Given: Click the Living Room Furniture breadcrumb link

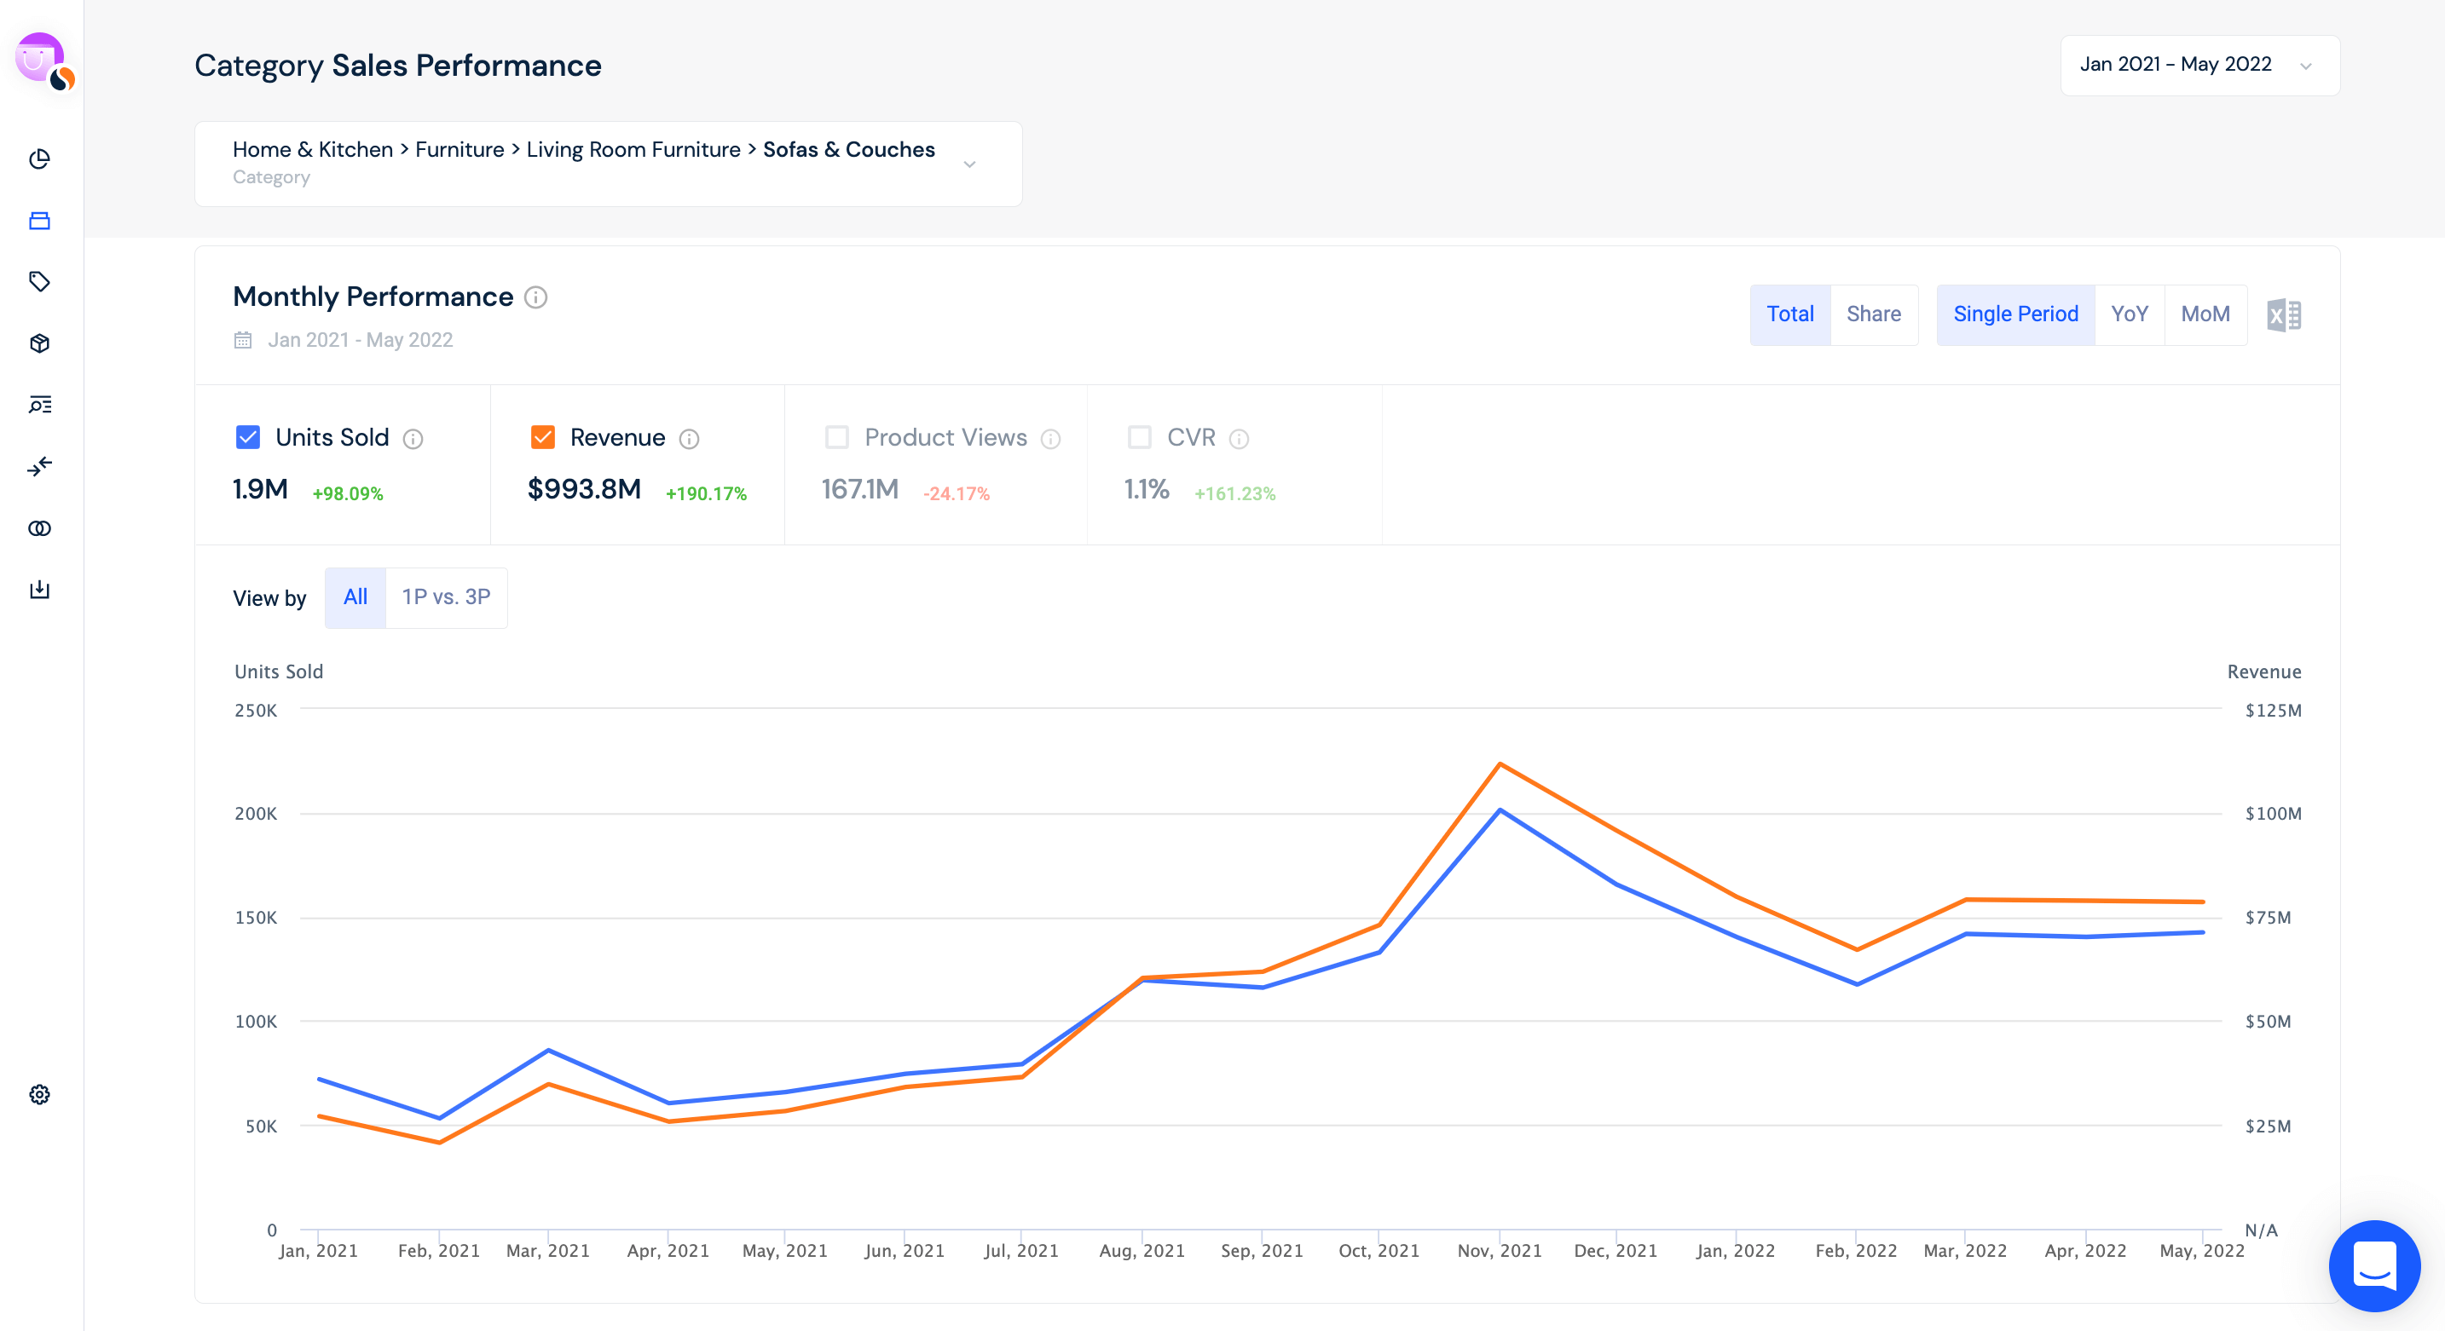Looking at the screenshot, I should click(633, 149).
